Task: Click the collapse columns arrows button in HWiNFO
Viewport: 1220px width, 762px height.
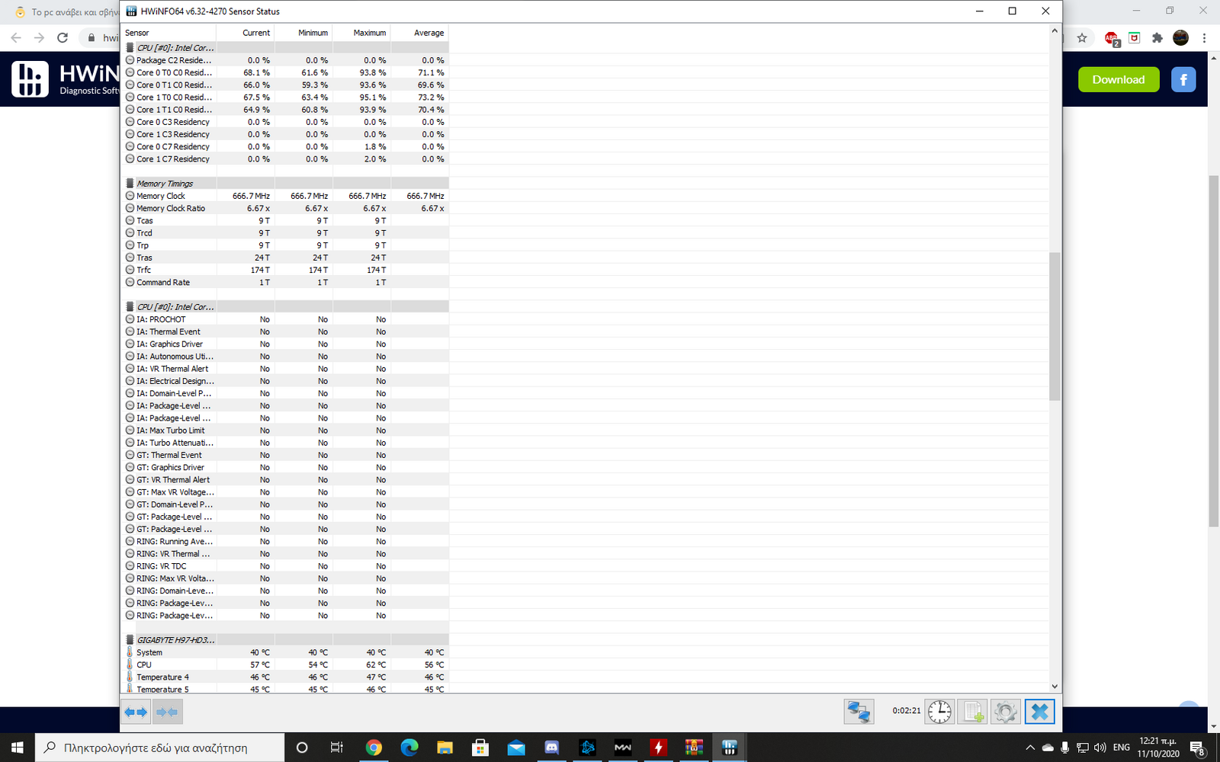Action: coord(167,712)
